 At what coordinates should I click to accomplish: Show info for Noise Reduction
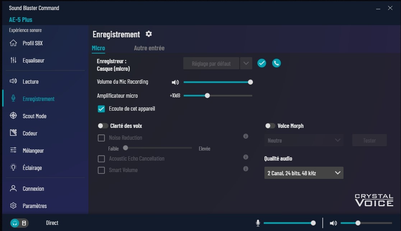pos(246,137)
